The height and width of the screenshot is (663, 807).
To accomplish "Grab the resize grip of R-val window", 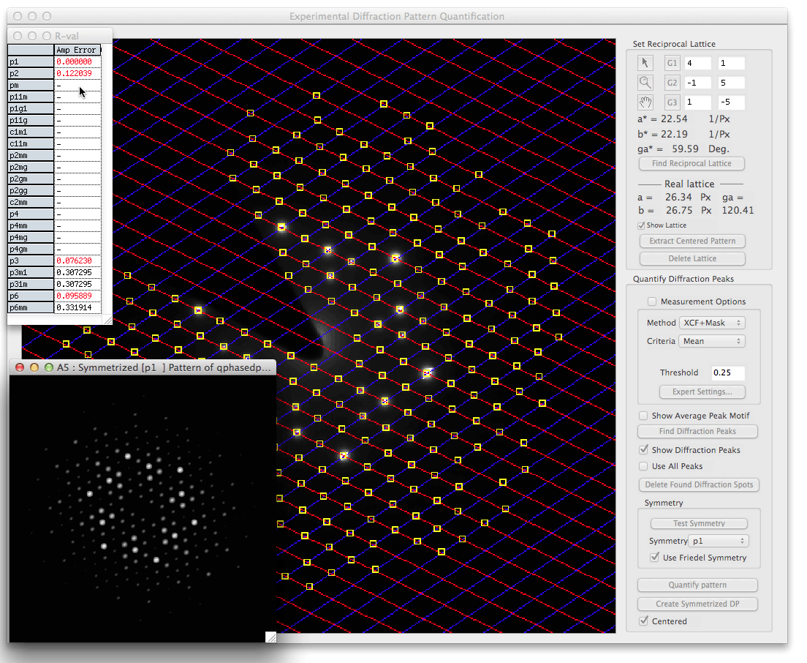I will 107,321.
